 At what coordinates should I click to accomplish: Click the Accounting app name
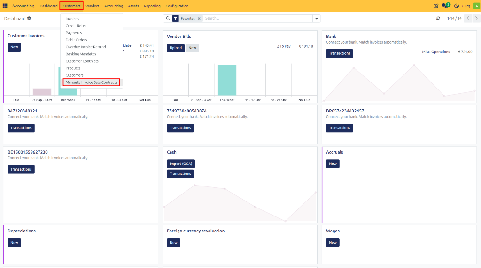tap(23, 6)
